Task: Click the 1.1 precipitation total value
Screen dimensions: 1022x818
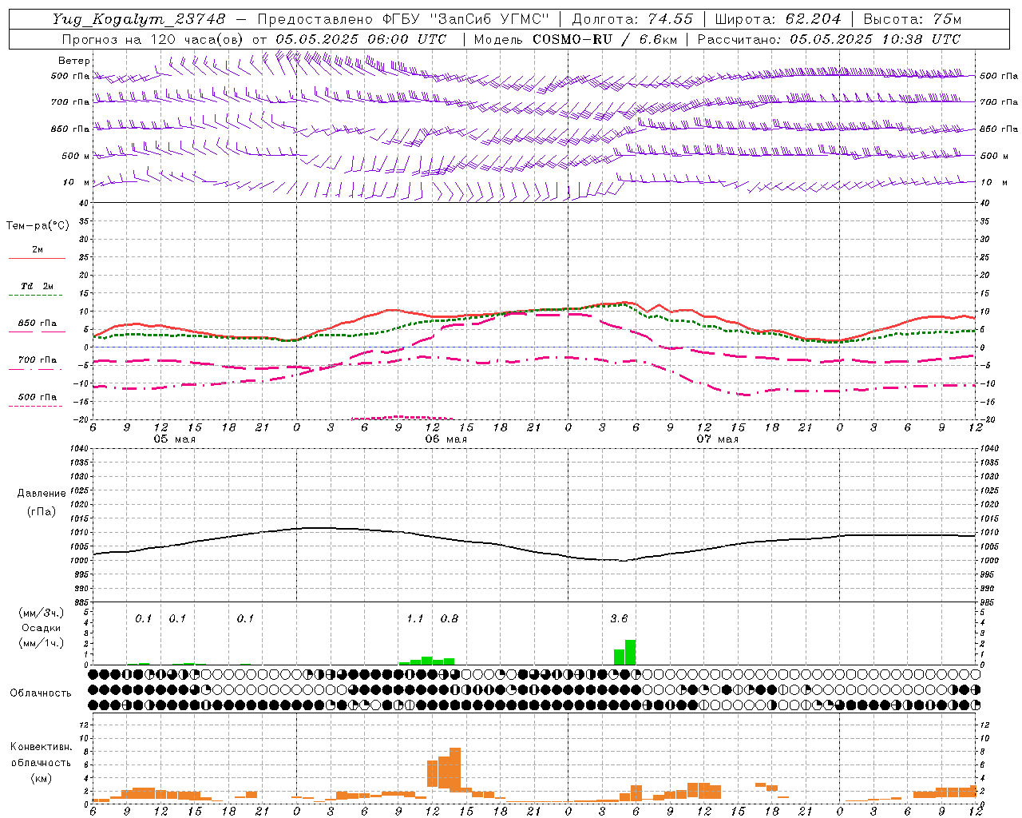Action: click(414, 618)
